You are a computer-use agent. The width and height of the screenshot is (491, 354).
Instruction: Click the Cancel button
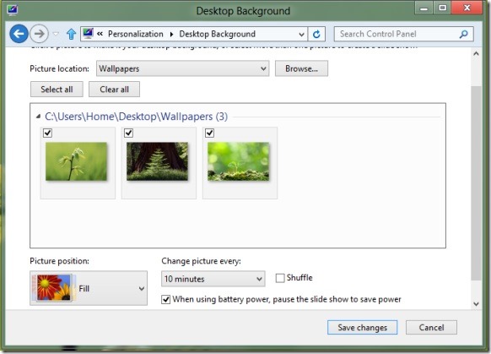431,327
